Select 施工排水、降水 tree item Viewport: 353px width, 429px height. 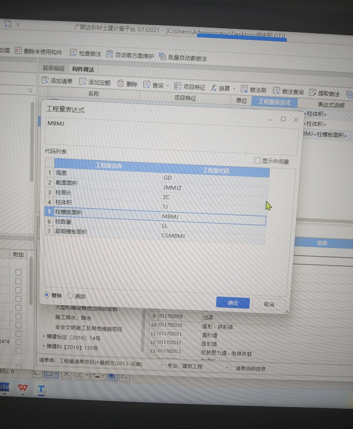tap(73, 317)
